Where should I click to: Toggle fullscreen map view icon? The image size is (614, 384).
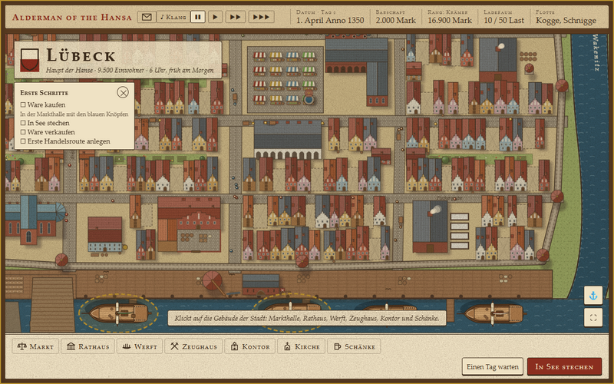pos(593,318)
